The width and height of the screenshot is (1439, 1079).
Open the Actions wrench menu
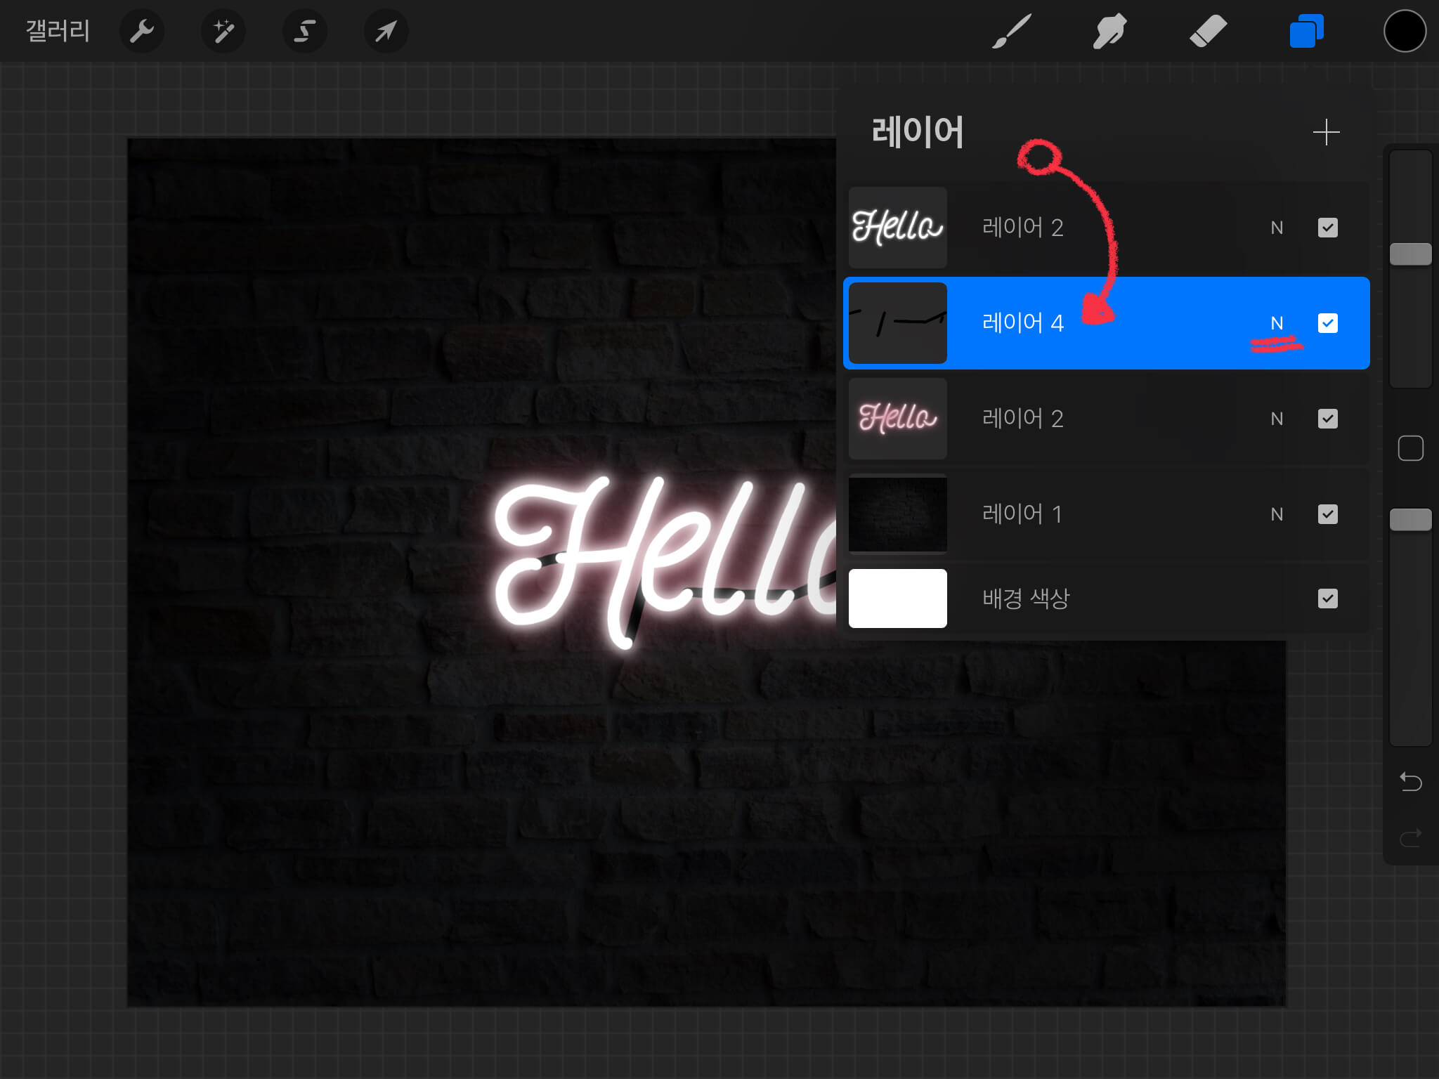(x=142, y=31)
